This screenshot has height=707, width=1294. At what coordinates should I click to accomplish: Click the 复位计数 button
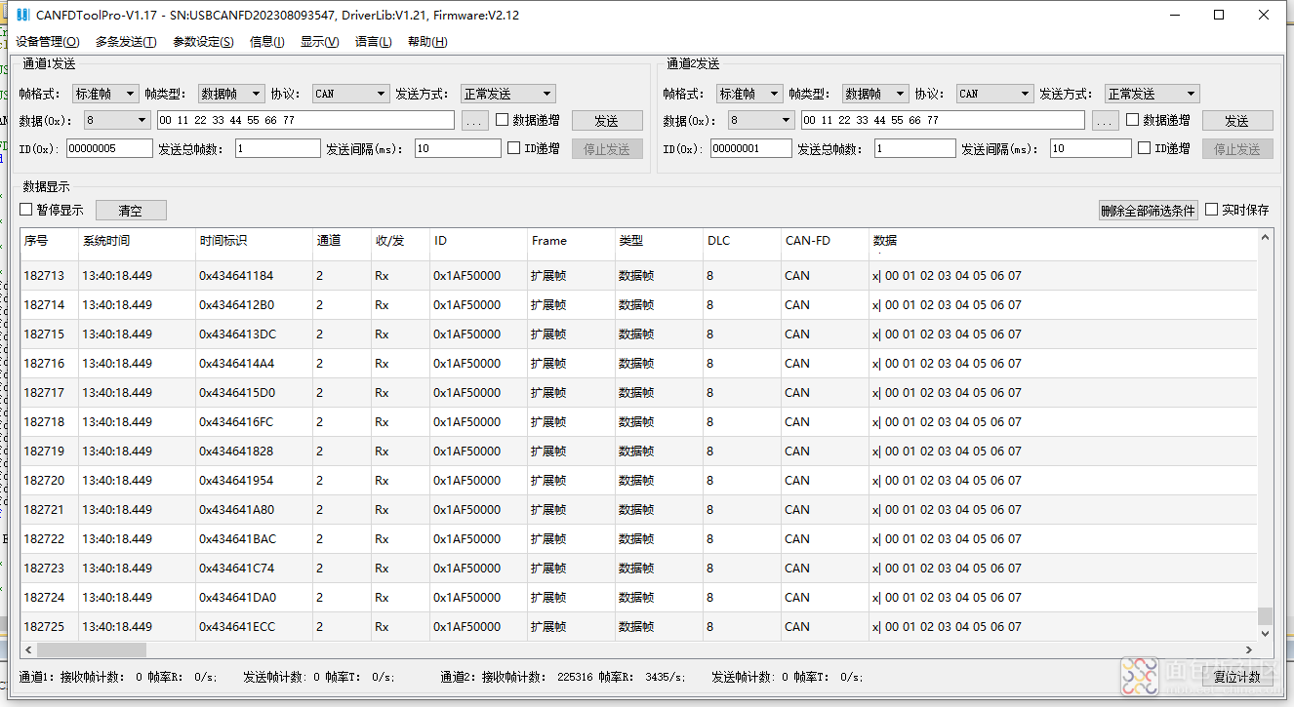(1237, 677)
